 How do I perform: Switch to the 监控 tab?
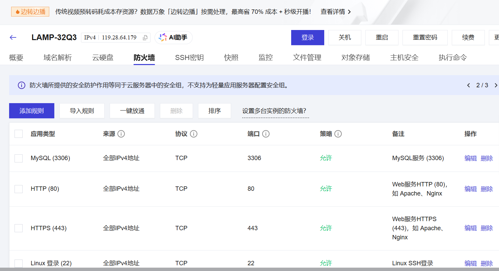[x=266, y=58]
